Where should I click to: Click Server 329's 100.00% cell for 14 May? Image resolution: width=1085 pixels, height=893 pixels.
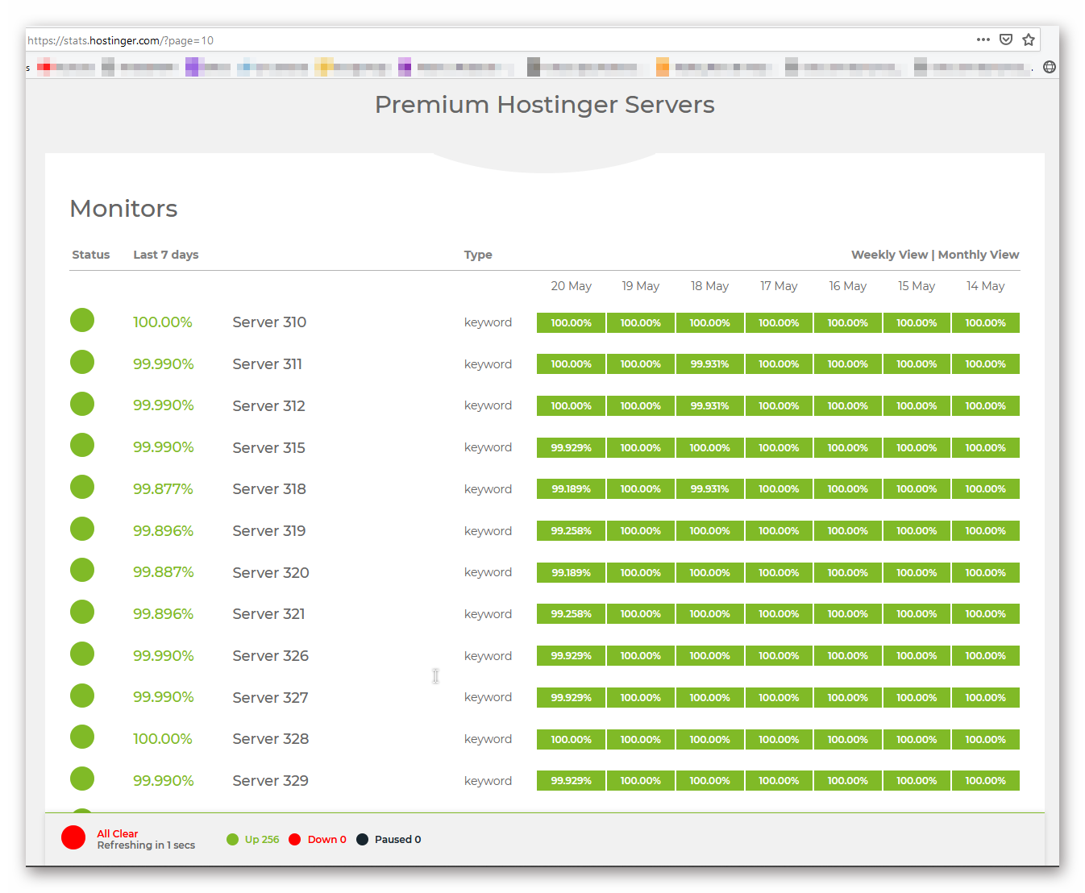point(985,781)
